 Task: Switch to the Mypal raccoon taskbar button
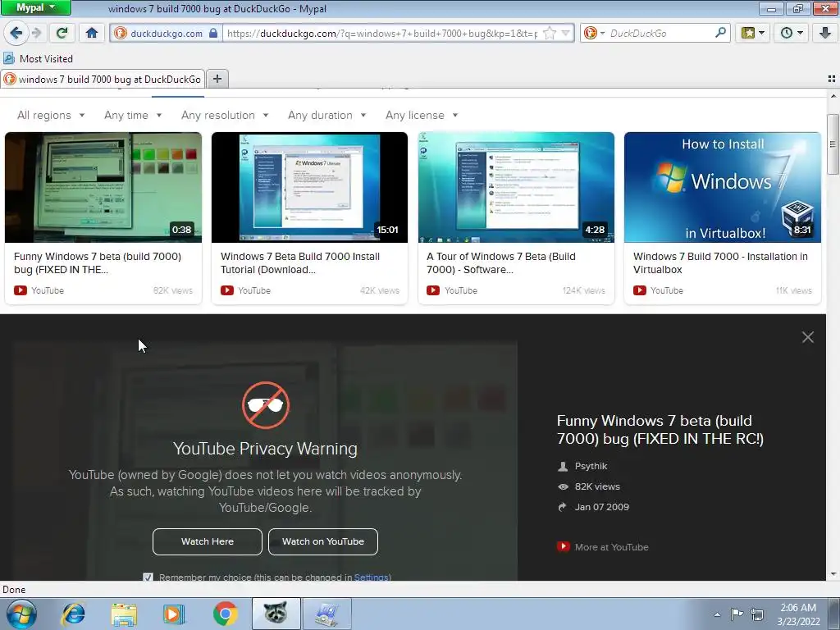(276, 614)
